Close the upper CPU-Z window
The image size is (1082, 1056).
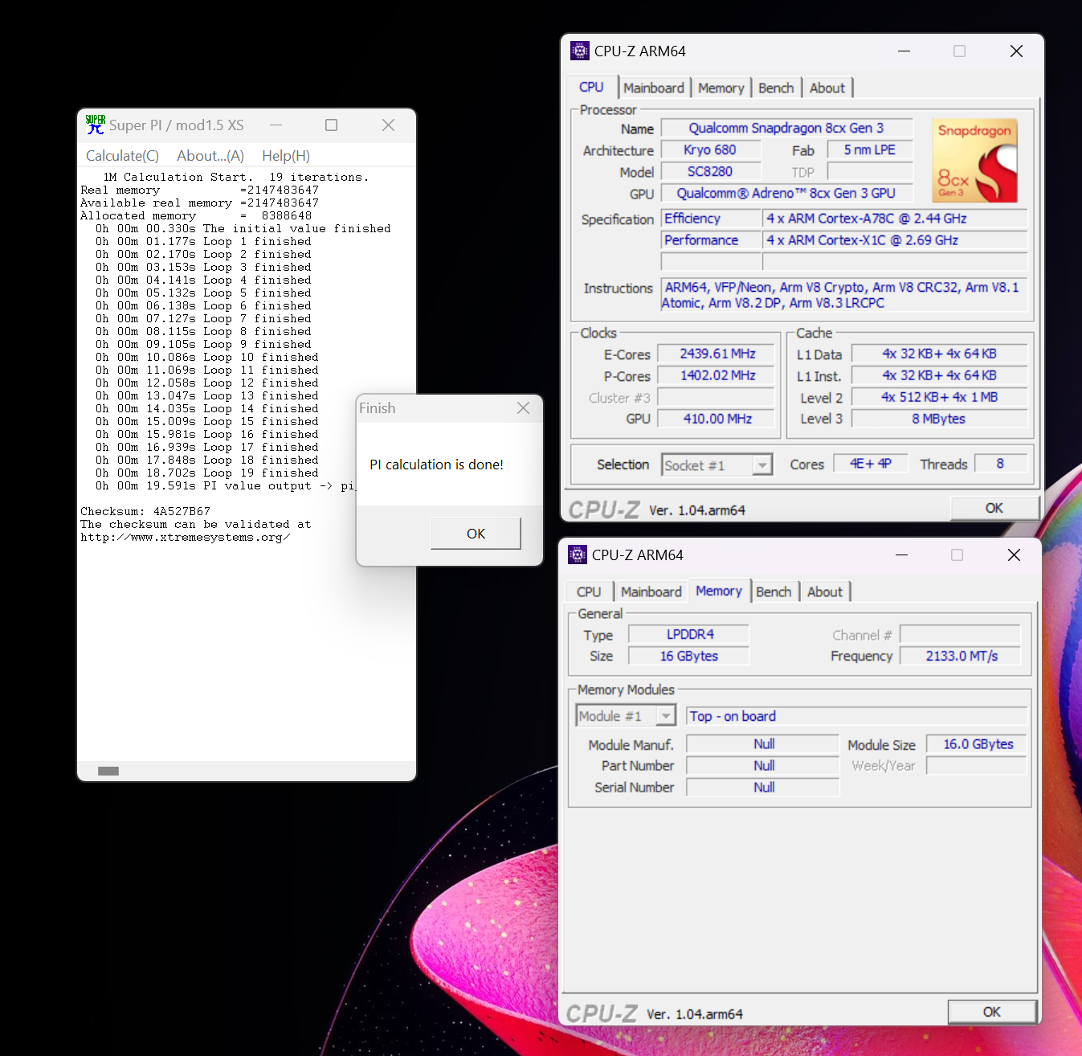pos(1016,51)
